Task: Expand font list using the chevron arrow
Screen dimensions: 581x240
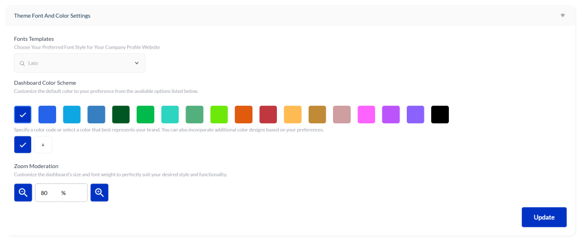Action: (137, 63)
